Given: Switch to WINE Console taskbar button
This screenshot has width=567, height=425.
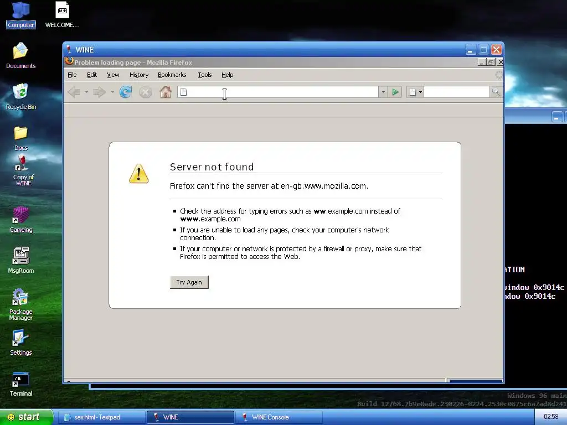Looking at the screenshot, I should pos(279,417).
